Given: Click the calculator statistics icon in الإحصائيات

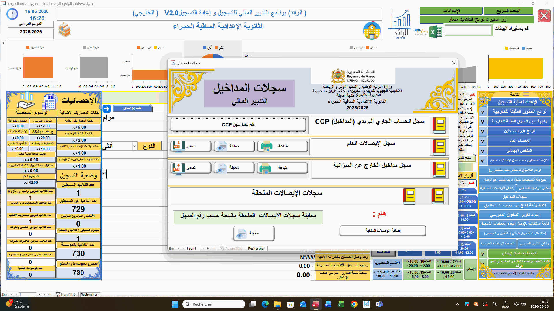Looking at the screenshot, I should [x=49, y=102].
